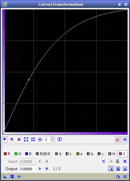Viewport: 130px width, 181px height.
Task: Switch to the B channel curve
Action: click(x=28, y=154)
